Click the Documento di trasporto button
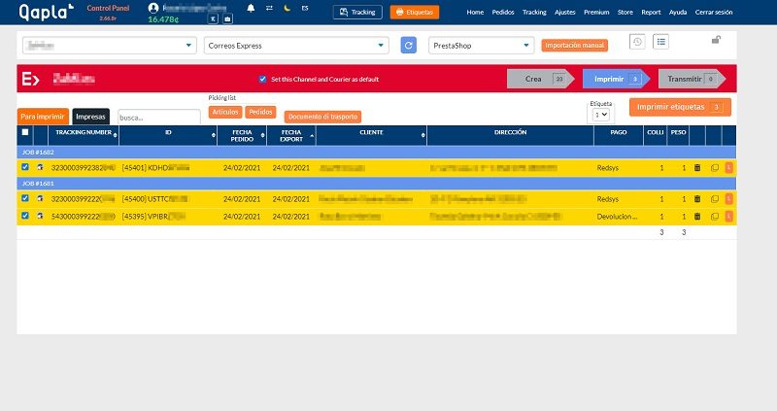 (x=322, y=117)
